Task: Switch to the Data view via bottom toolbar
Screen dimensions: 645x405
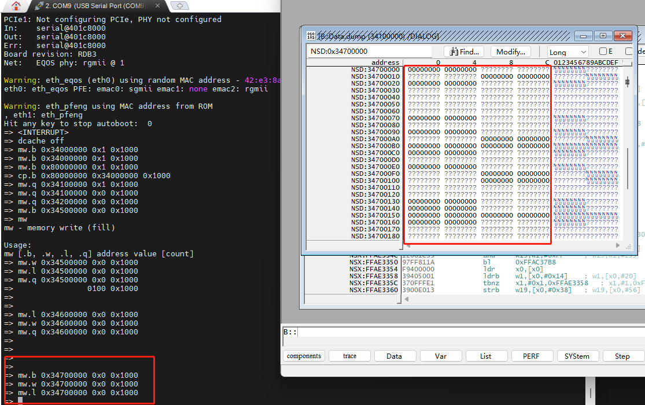Action: [395, 356]
